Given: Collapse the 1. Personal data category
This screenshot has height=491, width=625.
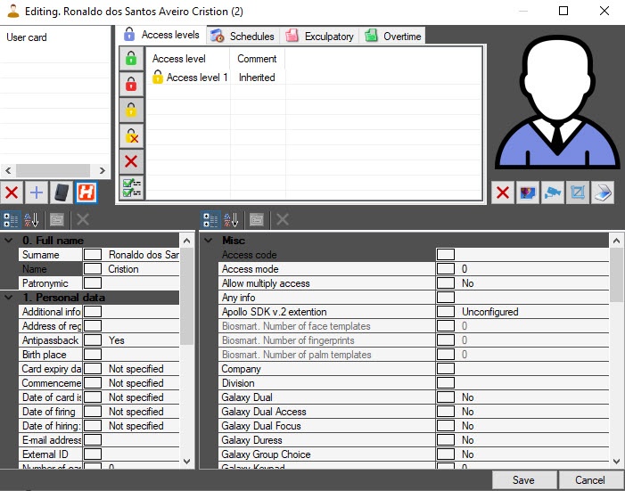Looking at the screenshot, I should 9,298.
